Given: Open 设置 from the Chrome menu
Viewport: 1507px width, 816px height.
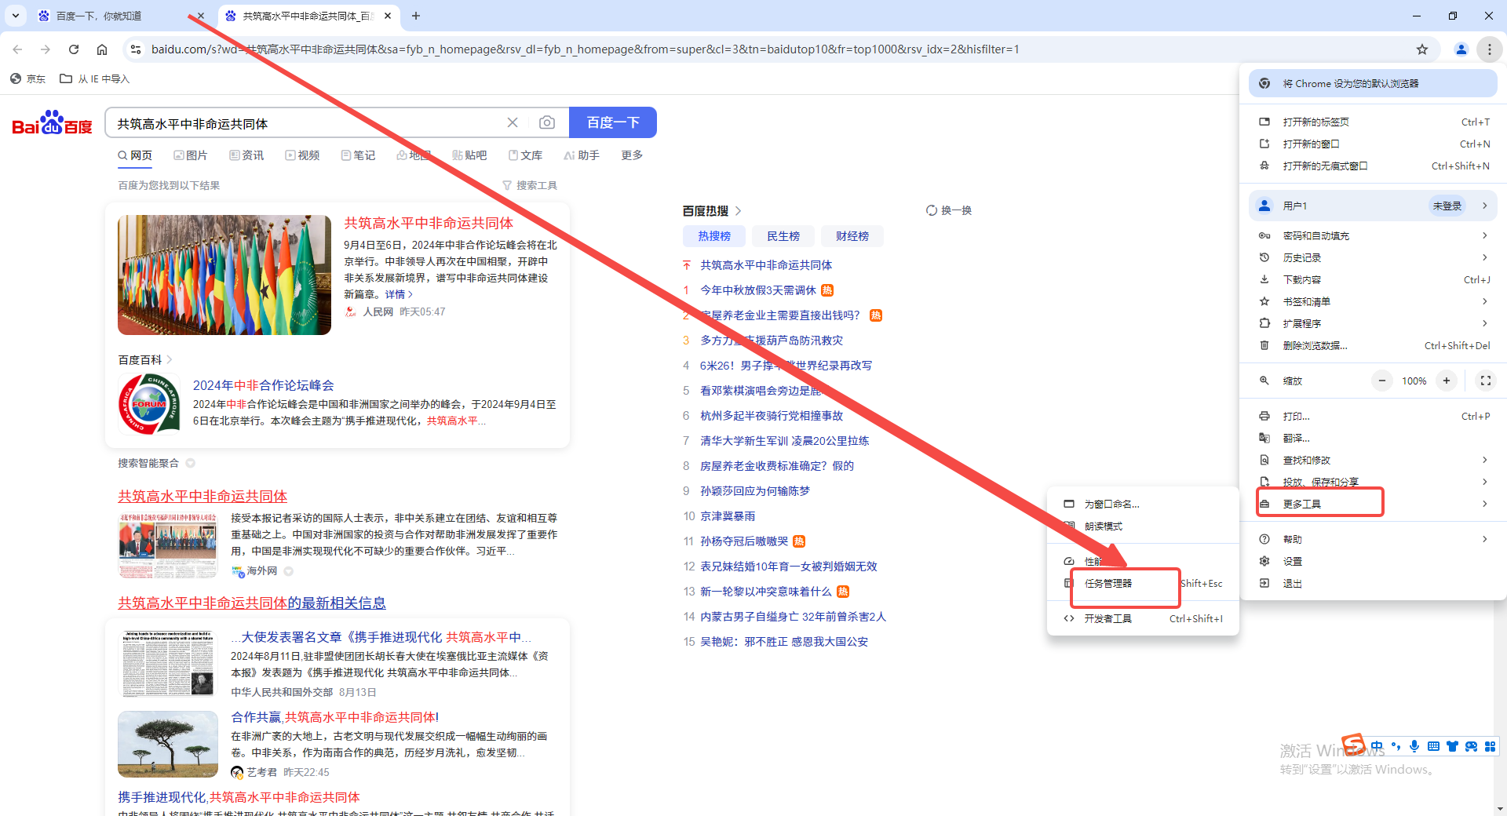Looking at the screenshot, I should (x=1374, y=561).
